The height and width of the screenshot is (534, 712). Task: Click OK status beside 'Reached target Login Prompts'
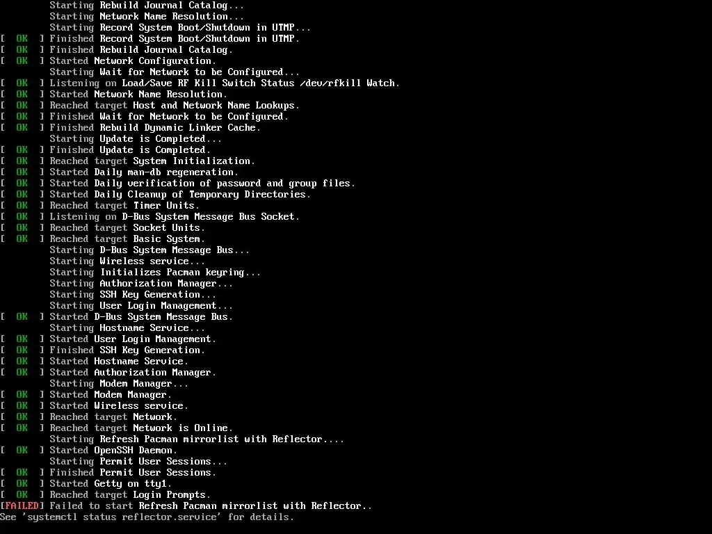(22, 495)
